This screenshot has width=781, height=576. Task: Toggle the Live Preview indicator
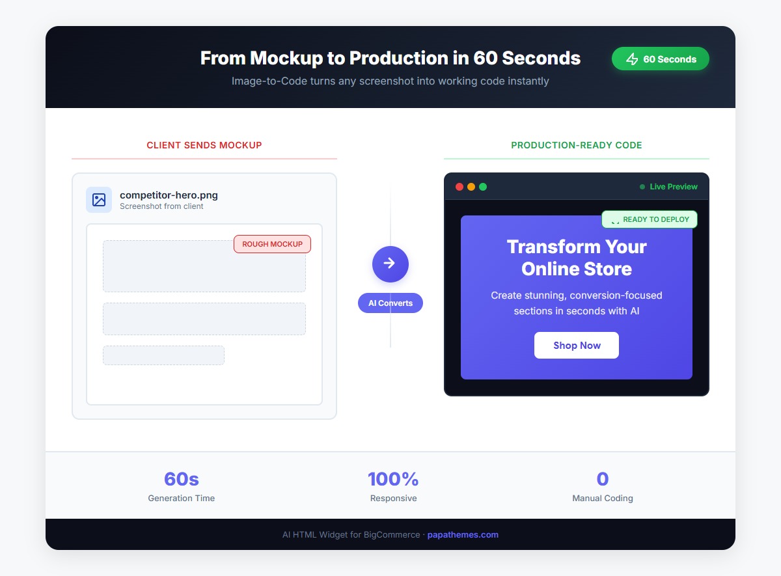tap(668, 186)
